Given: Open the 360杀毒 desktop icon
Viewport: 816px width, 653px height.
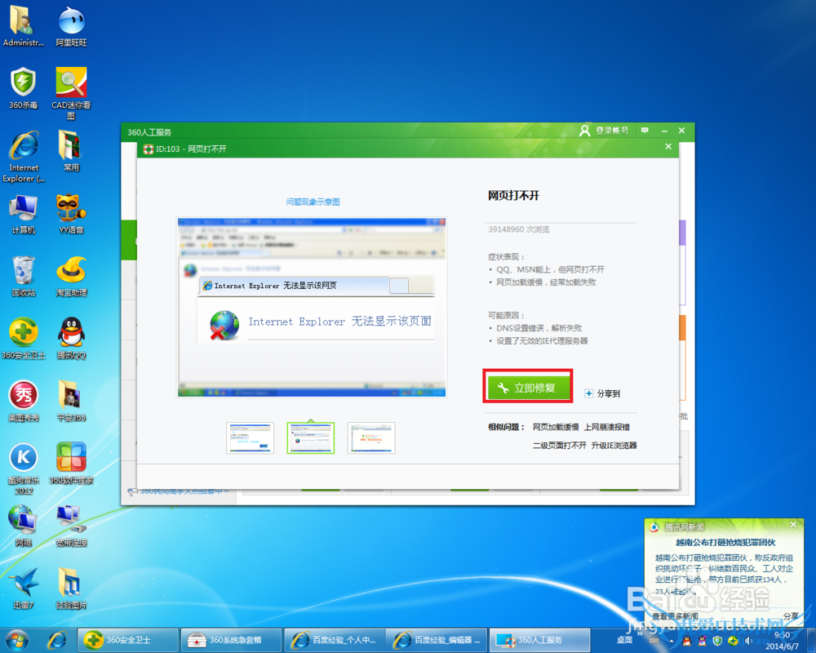Looking at the screenshot, I should point(23,88).
